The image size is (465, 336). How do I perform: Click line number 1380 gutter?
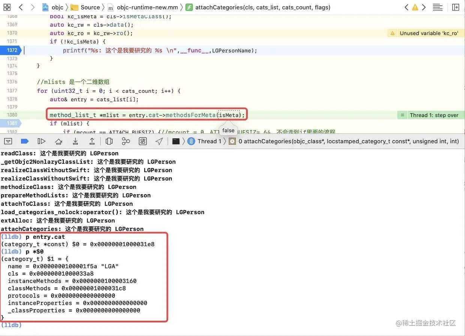coord(12,115)
